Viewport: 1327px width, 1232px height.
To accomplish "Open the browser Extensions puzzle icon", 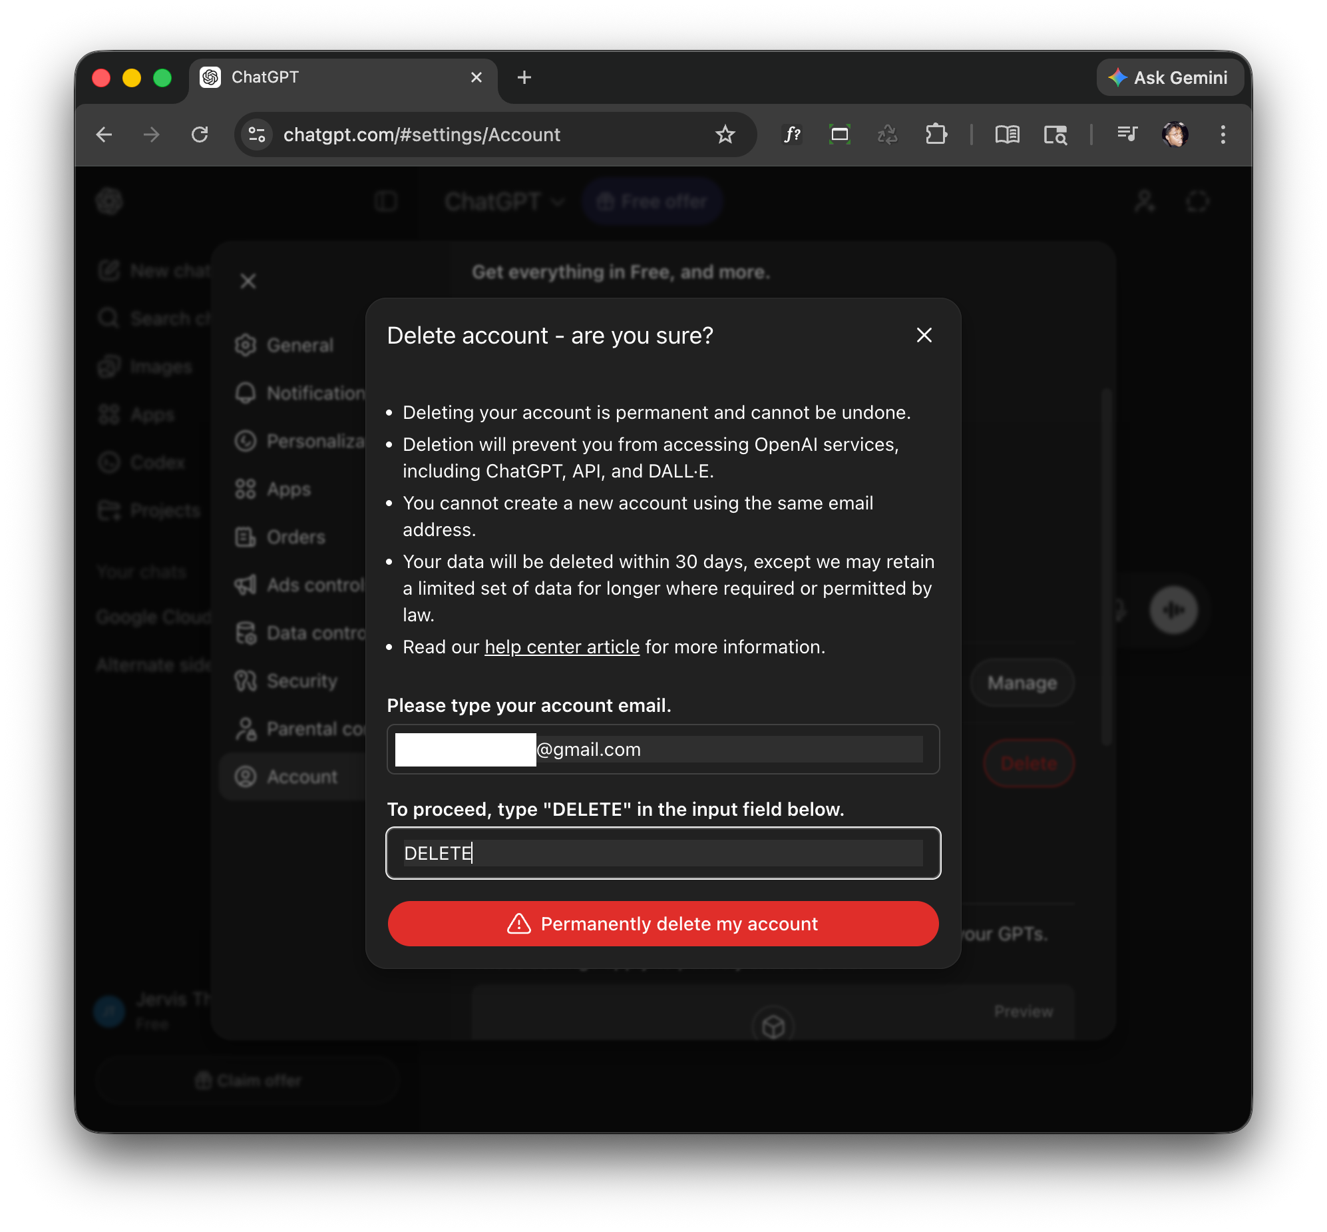I will coord(936,135).
